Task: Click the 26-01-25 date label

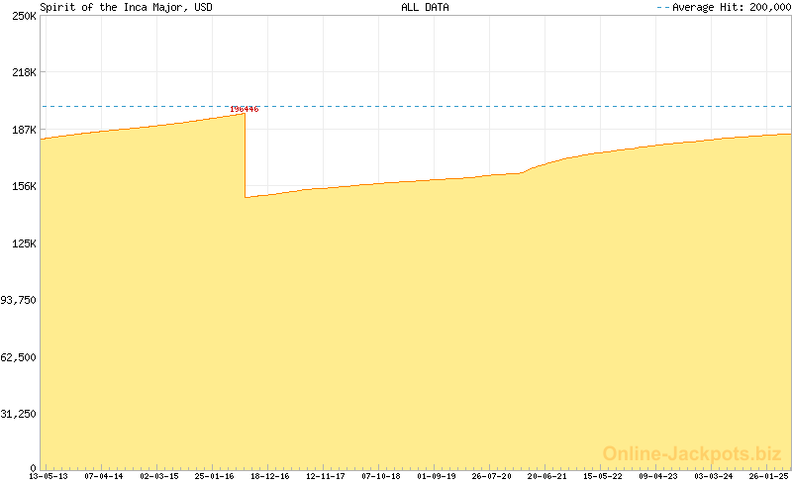Action: (769, 476)
